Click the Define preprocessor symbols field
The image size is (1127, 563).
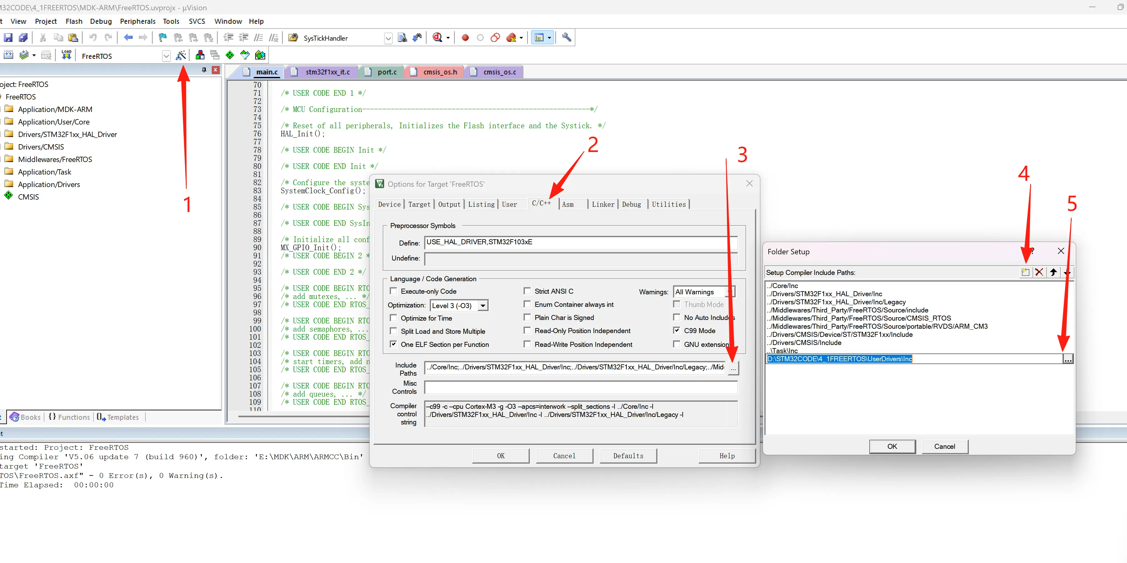(581, 242)
